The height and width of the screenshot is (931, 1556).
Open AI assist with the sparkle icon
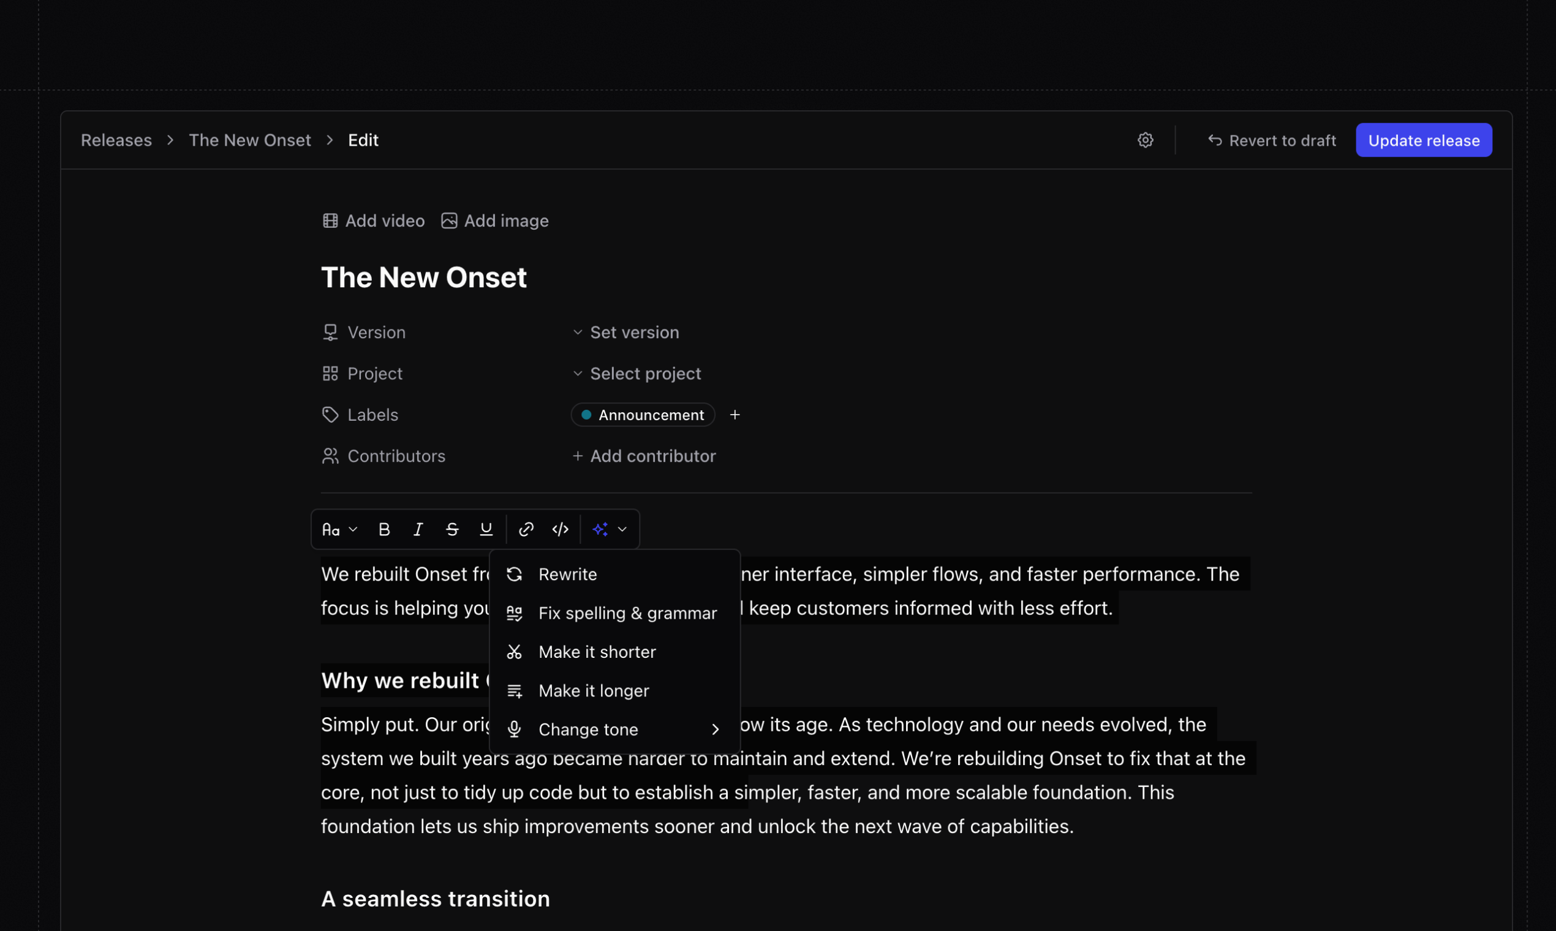(600, 529)
